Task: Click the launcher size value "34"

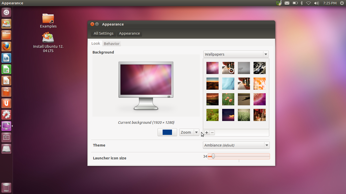Action: coord(205,157)
